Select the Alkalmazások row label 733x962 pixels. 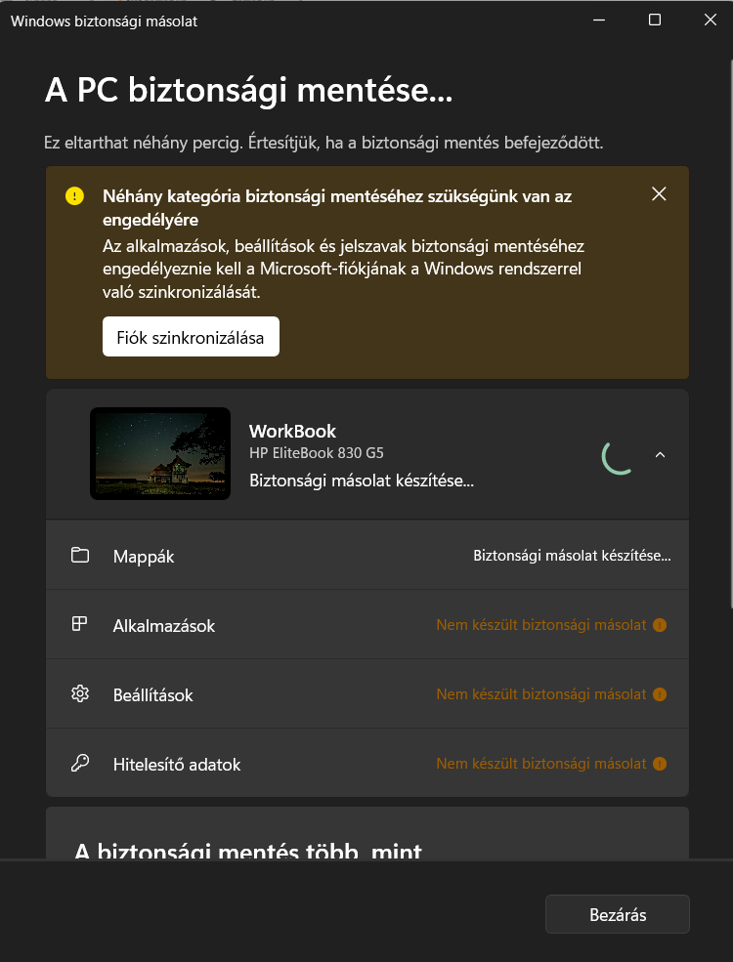(164, 626)
